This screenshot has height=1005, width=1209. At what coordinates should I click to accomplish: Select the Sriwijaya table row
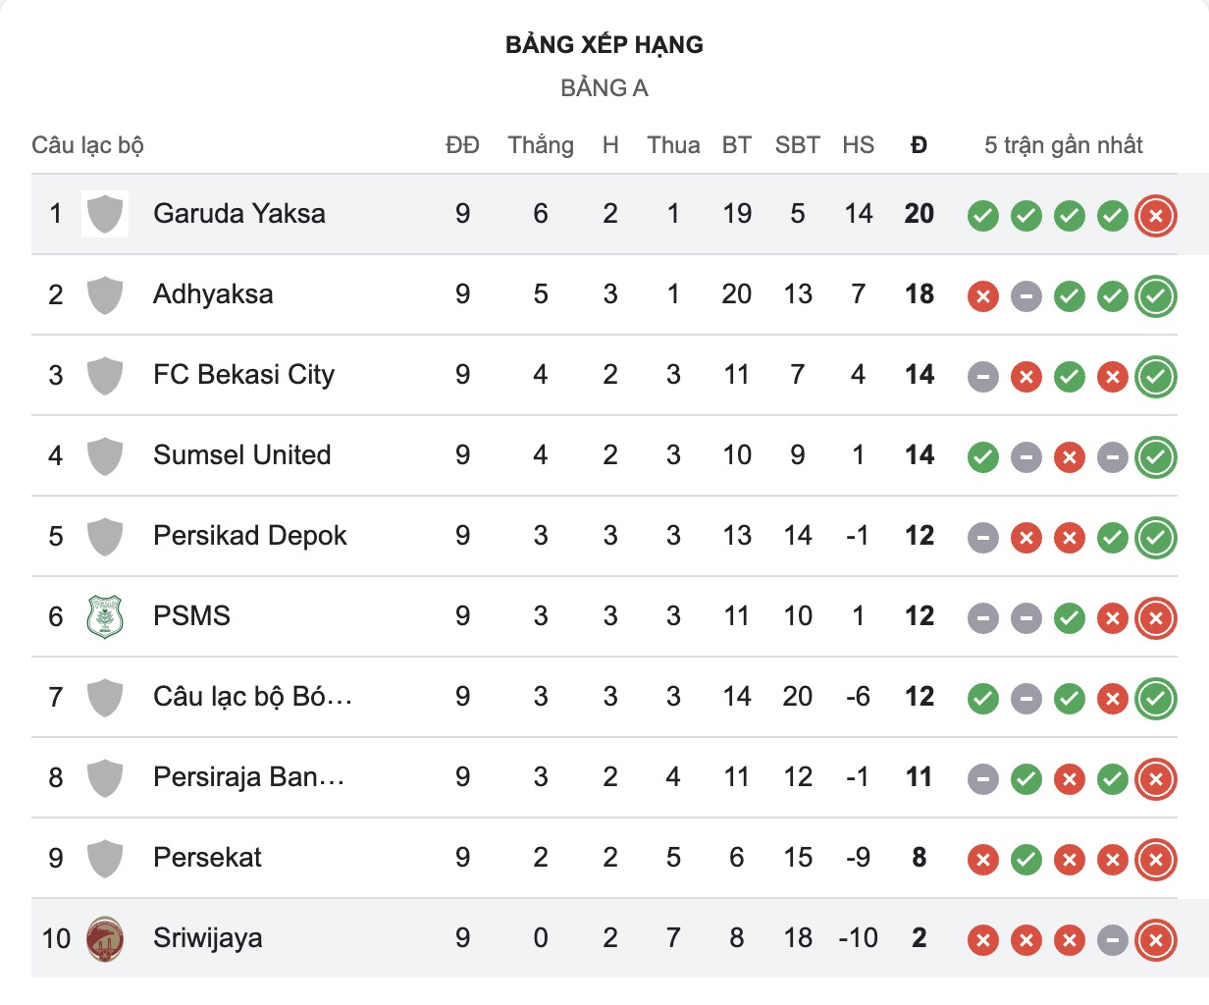pyautogui.click(x=604, y=938)
